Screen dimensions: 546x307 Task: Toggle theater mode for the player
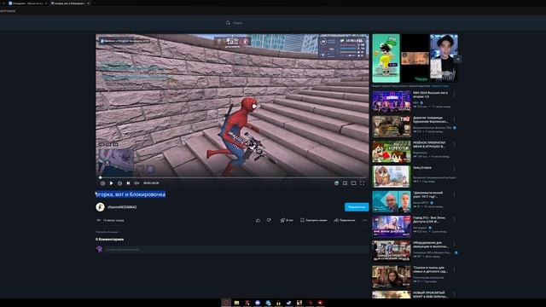[353, 183]
